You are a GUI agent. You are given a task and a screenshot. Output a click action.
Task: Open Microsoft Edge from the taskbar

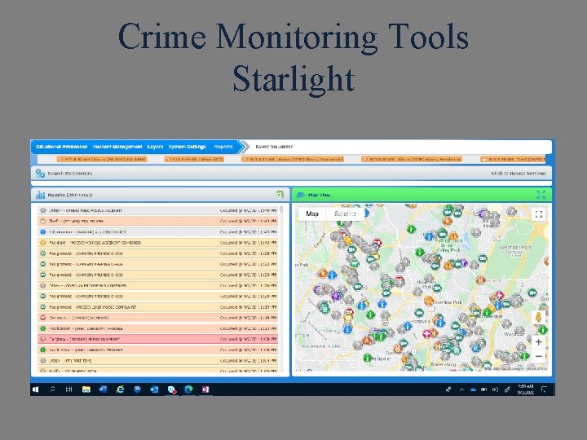[x=188, y=389]
